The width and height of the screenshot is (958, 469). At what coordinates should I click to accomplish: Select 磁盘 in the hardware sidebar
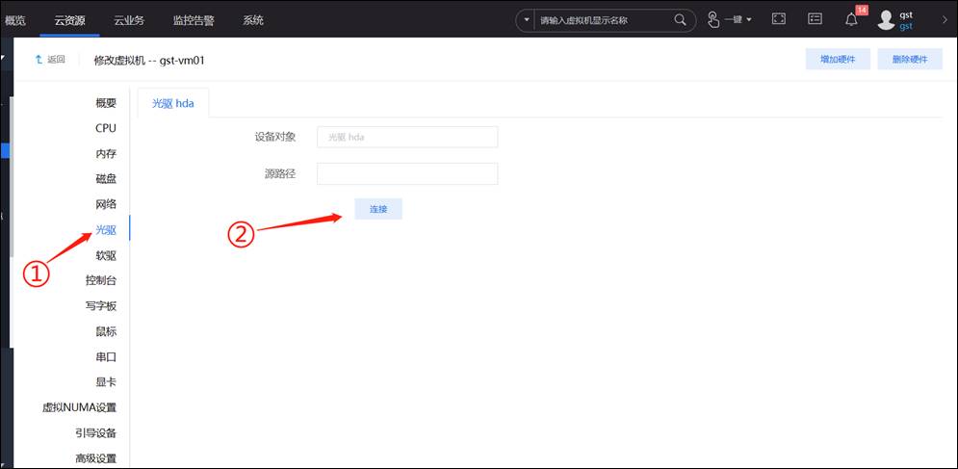point(106,178)
